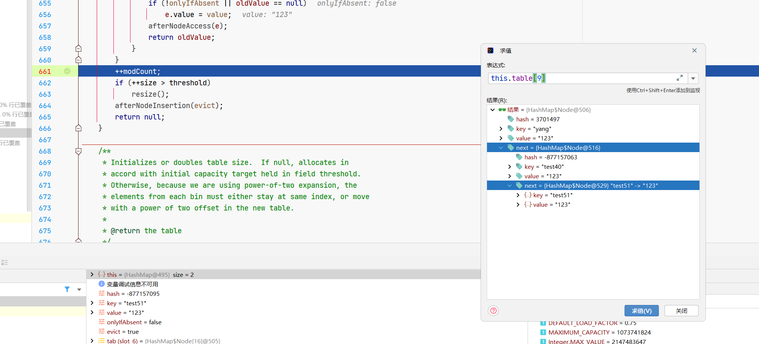The width and height of the screenshot is (759, 344).
Task: Click line number 656 in gutter
Action: (45, 15)
